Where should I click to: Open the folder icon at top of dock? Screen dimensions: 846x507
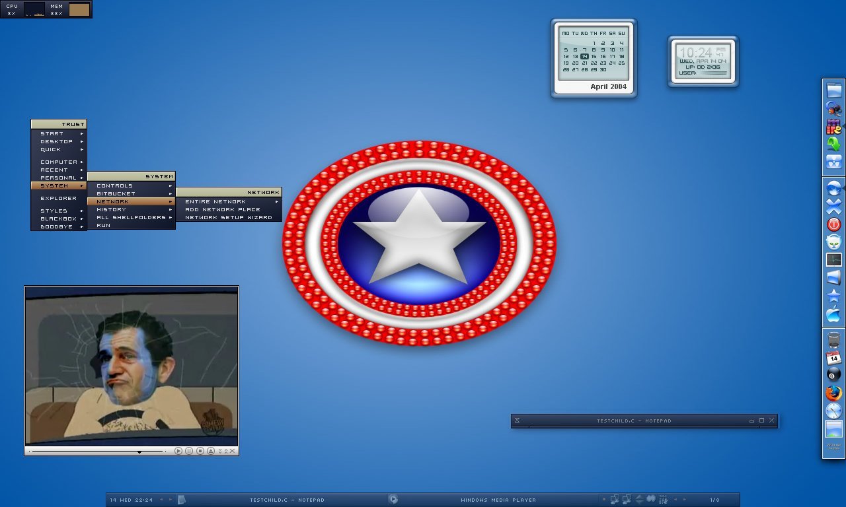point(833,90)
